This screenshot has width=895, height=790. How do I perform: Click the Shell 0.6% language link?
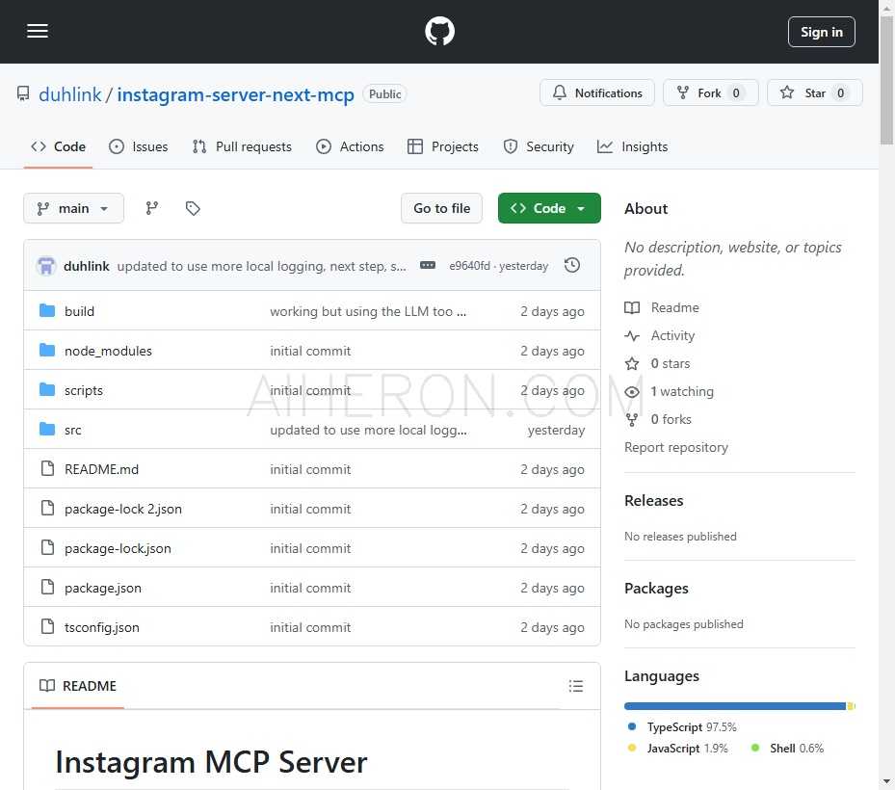788,749
